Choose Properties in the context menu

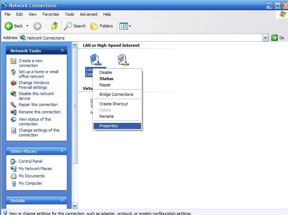coord(117,126)
